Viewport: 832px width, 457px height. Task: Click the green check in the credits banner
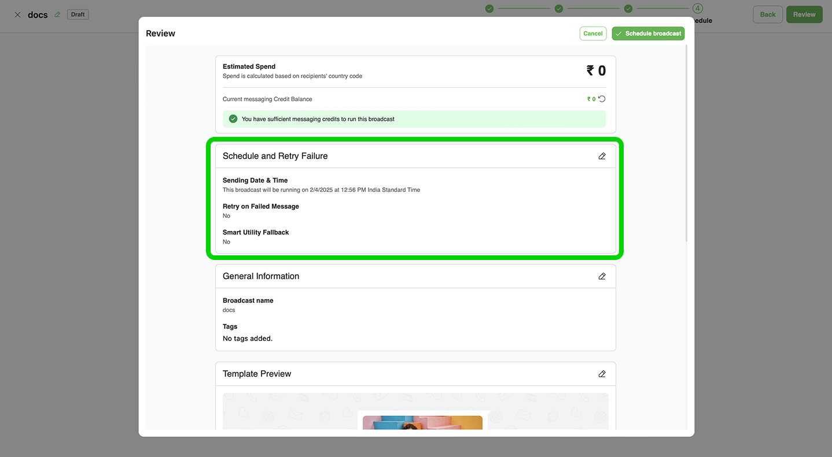(233, 119)
